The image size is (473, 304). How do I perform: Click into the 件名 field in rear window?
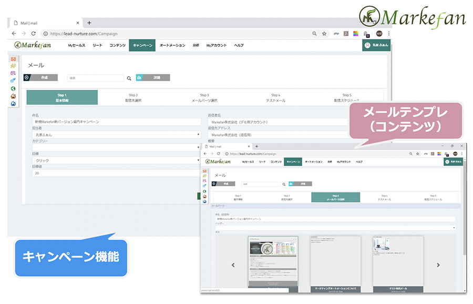click(117, 121)
